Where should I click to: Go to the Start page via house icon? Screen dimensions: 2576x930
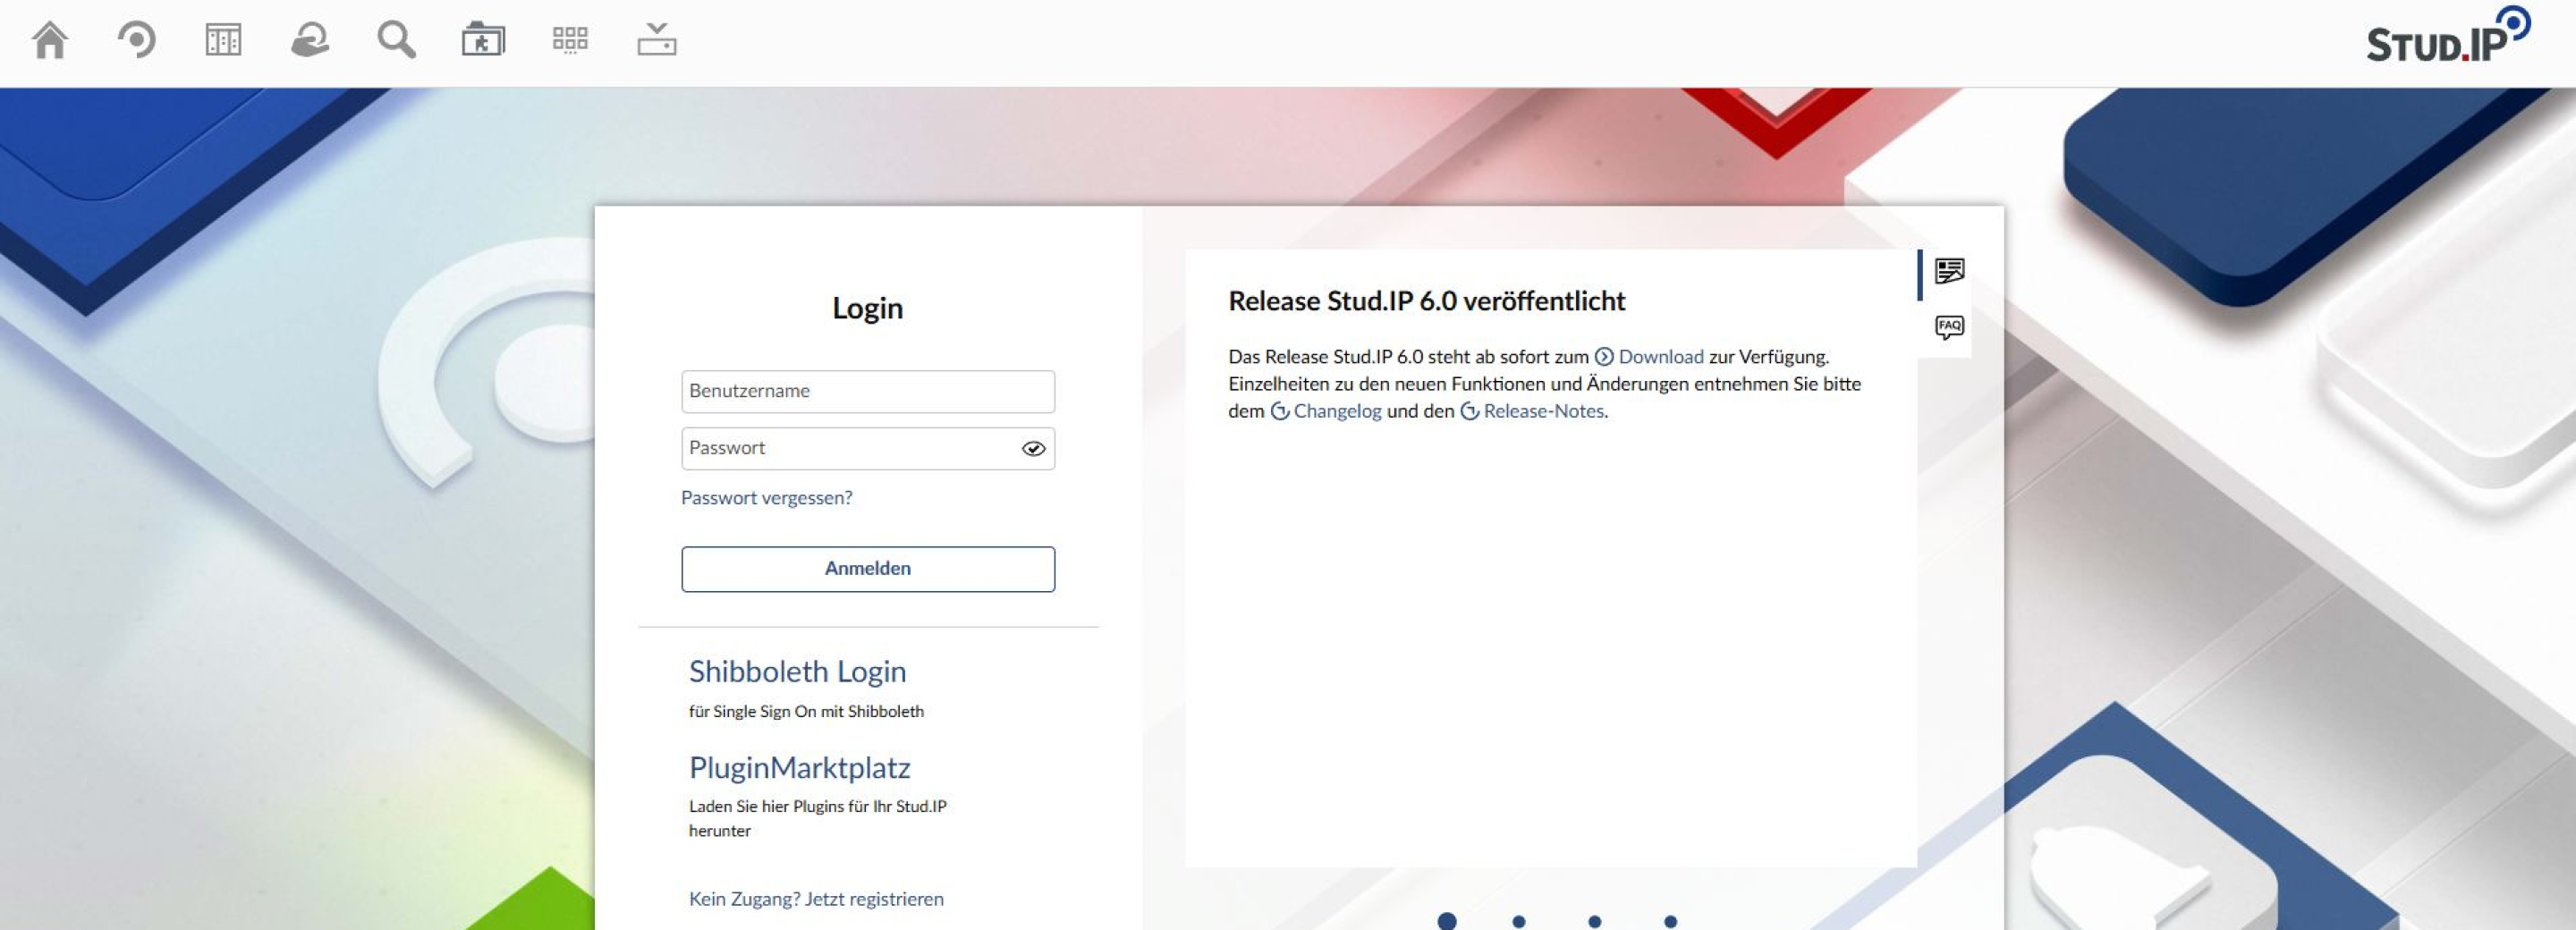click(x=50, y=41)
